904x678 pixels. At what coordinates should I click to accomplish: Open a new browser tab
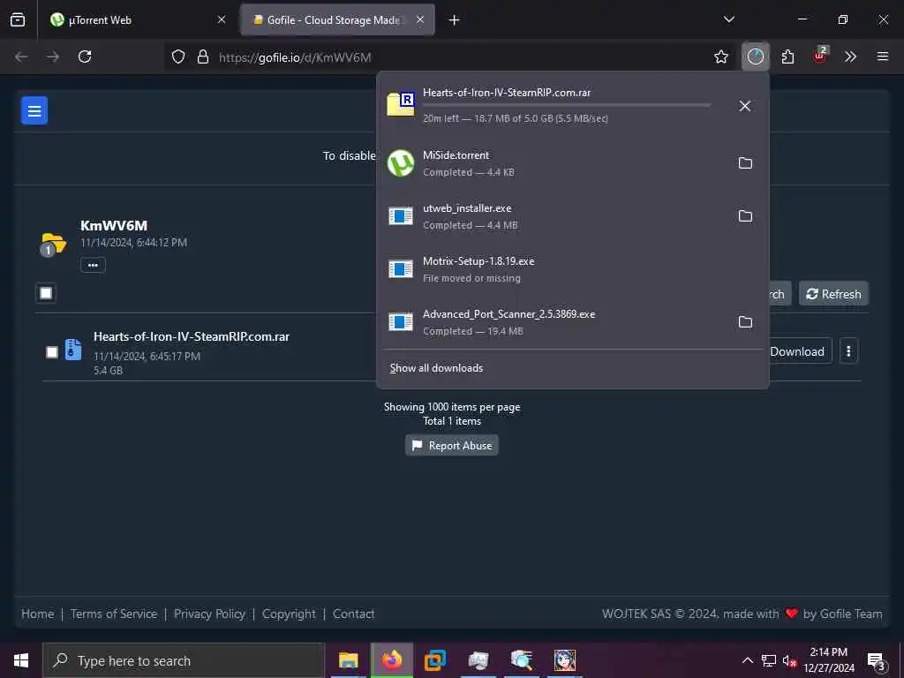[x=455, y=20]
